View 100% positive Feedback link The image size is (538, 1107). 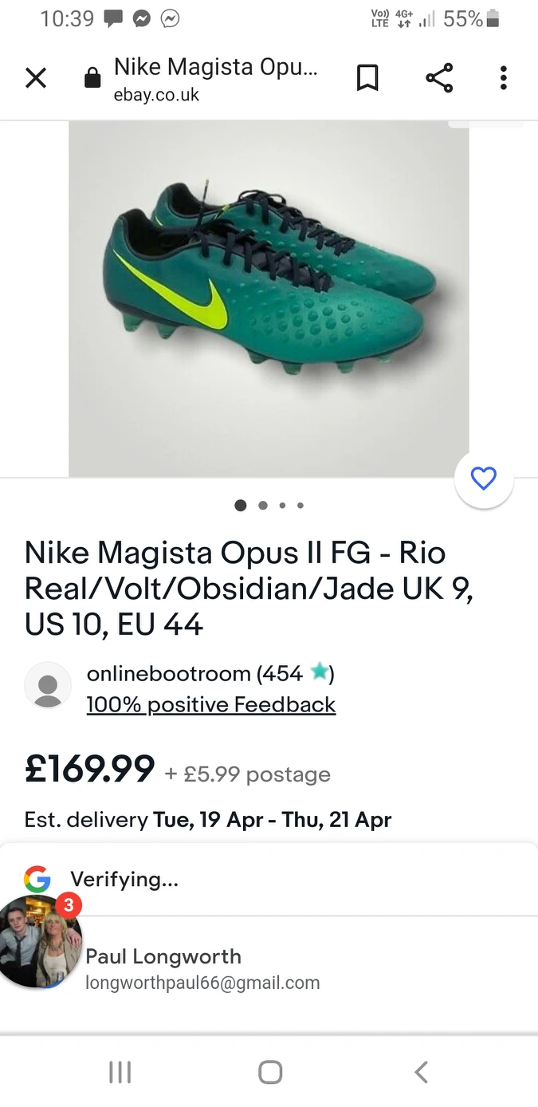[211, 705]
